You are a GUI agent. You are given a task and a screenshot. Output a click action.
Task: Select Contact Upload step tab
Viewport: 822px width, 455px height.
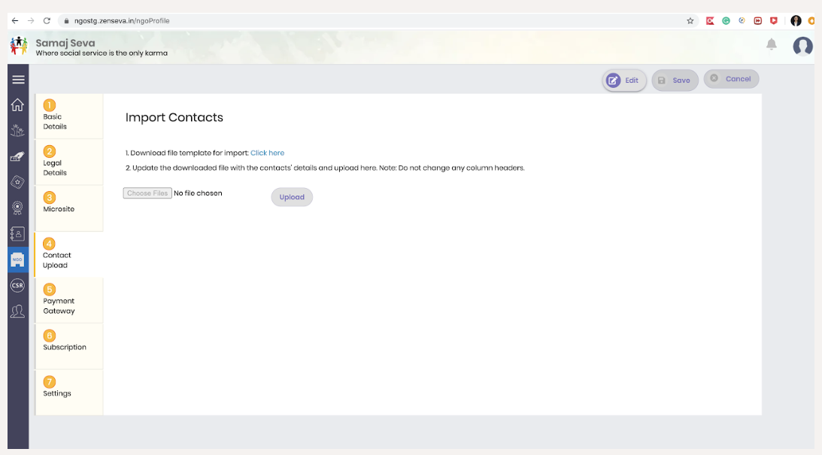click(x=68, y=254)
